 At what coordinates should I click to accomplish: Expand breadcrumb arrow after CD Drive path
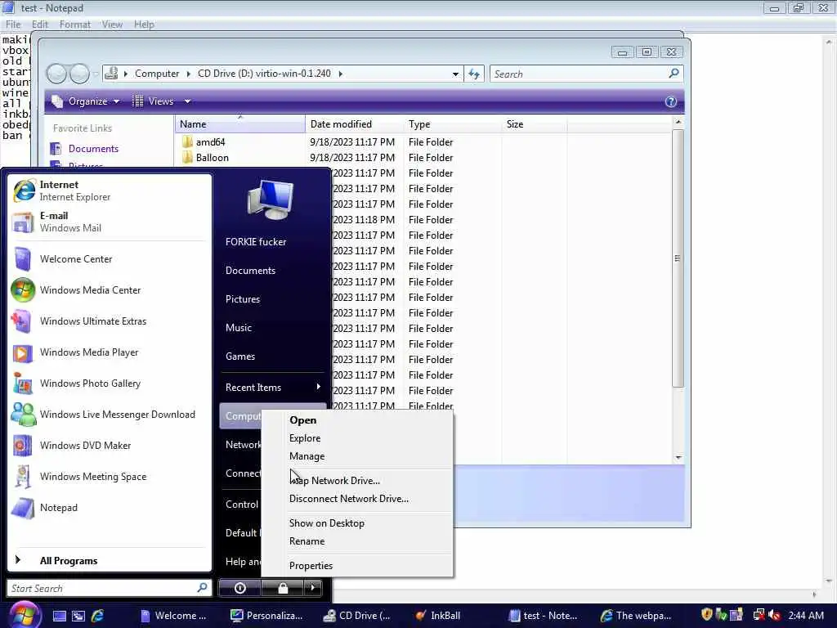coord(340,74)
